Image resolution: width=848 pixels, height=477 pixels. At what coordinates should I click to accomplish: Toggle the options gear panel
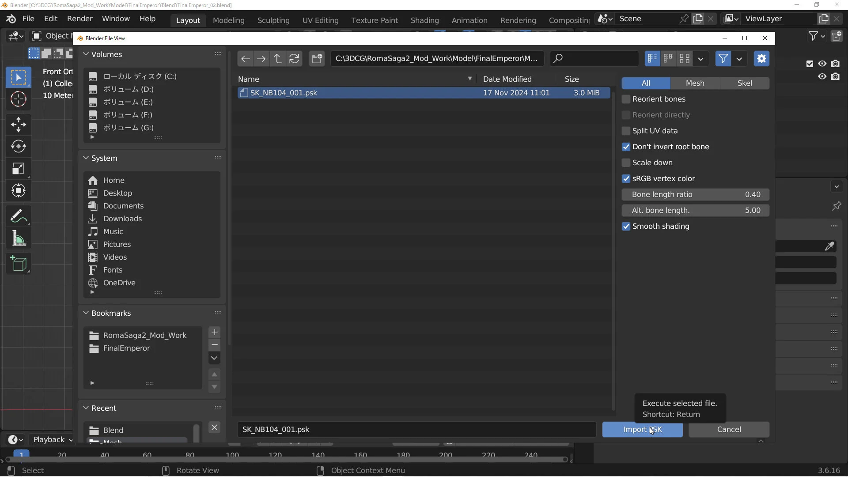point(761,58)
